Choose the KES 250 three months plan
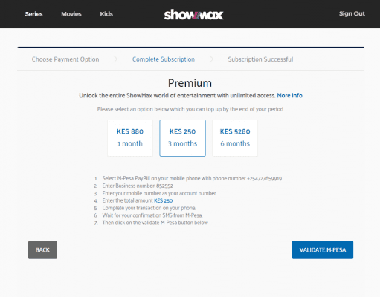The width and height of the screenshot is (380, 297). 183,138
